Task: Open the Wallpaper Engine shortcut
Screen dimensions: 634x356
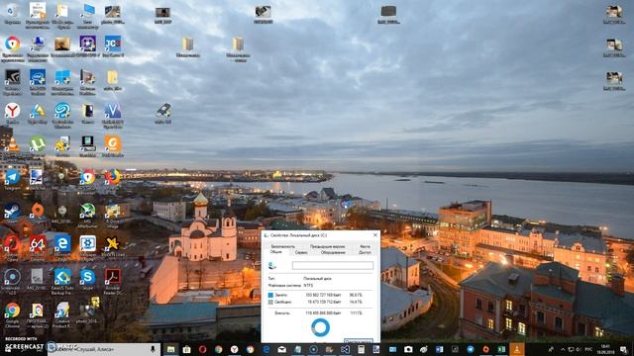Action: pyautogui.click(x=87, y=247)
